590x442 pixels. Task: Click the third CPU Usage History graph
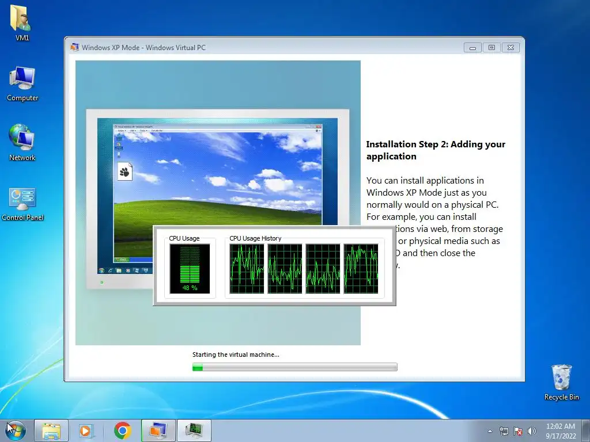323,268
